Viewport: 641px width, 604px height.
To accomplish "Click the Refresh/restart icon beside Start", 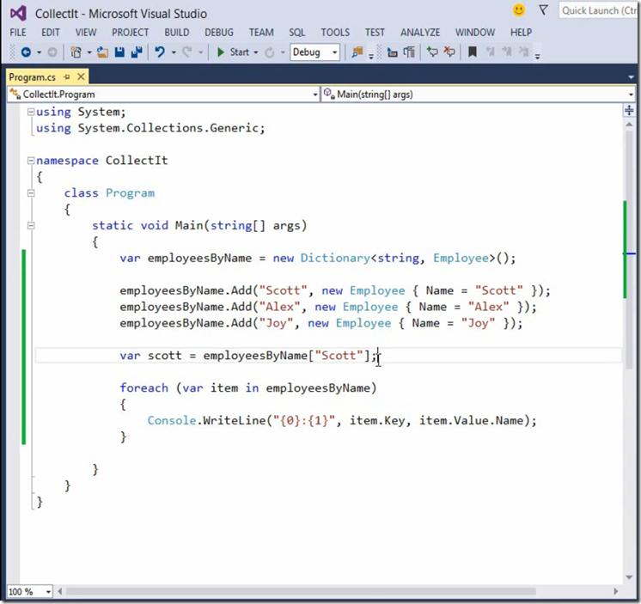I will (270, 52).
